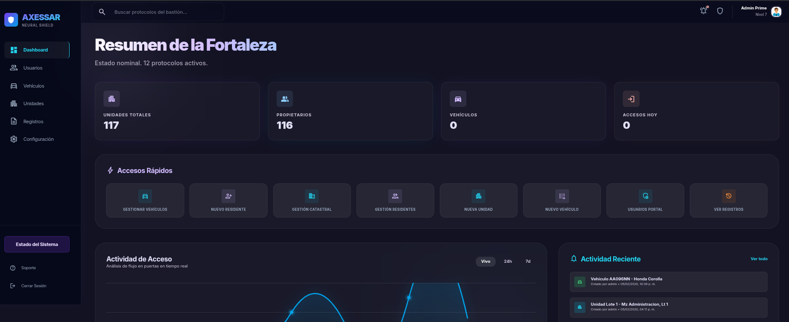Open Ver Registros quick access
The width and height of the screenshot is (789, 322).
click(728, 200)
